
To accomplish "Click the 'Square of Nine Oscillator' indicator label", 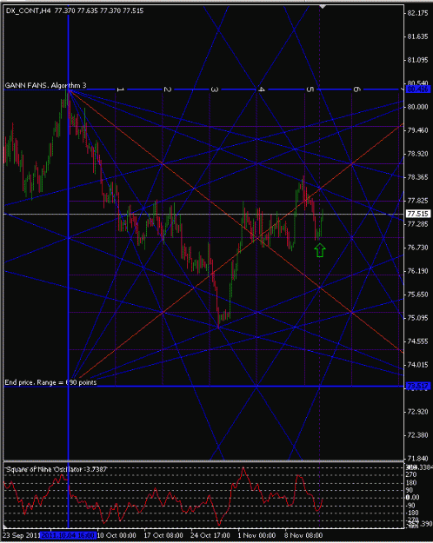I will click(x=57, y=469).
